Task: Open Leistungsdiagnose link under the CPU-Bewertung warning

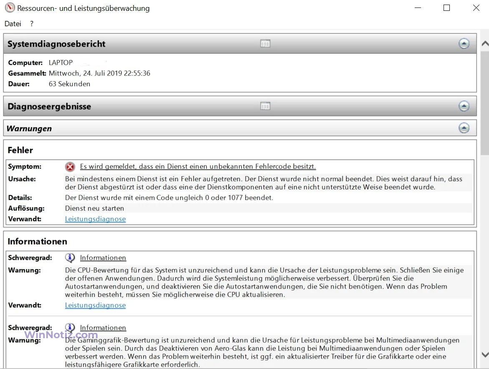Action: 96,305
